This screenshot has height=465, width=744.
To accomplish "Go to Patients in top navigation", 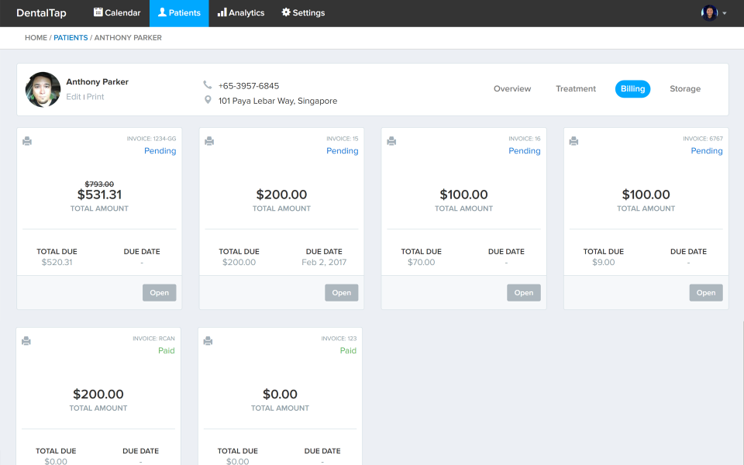I will point(179,13).
